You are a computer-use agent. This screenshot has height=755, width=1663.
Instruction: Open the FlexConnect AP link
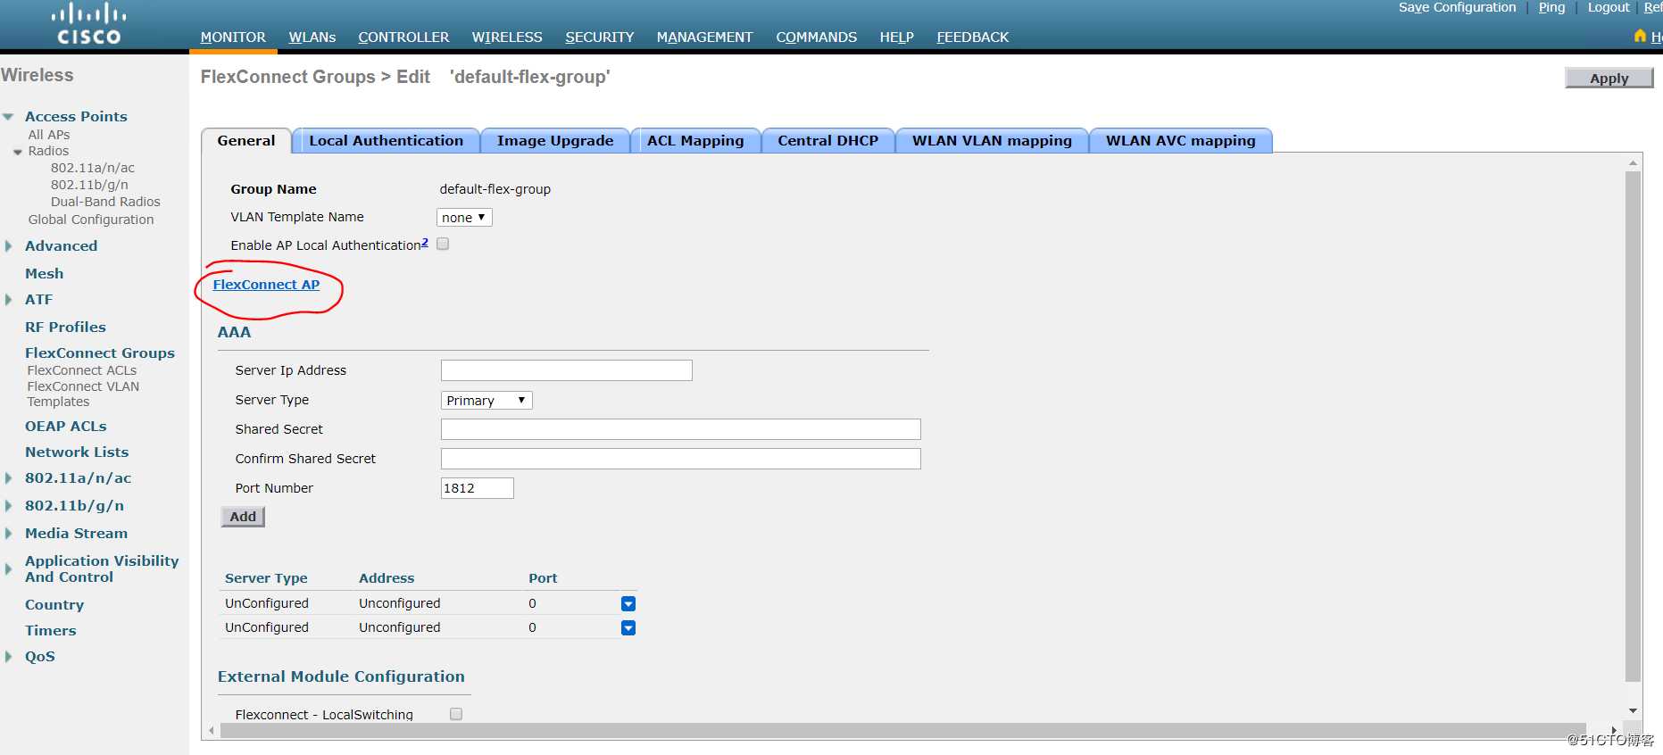pos(266,285)
